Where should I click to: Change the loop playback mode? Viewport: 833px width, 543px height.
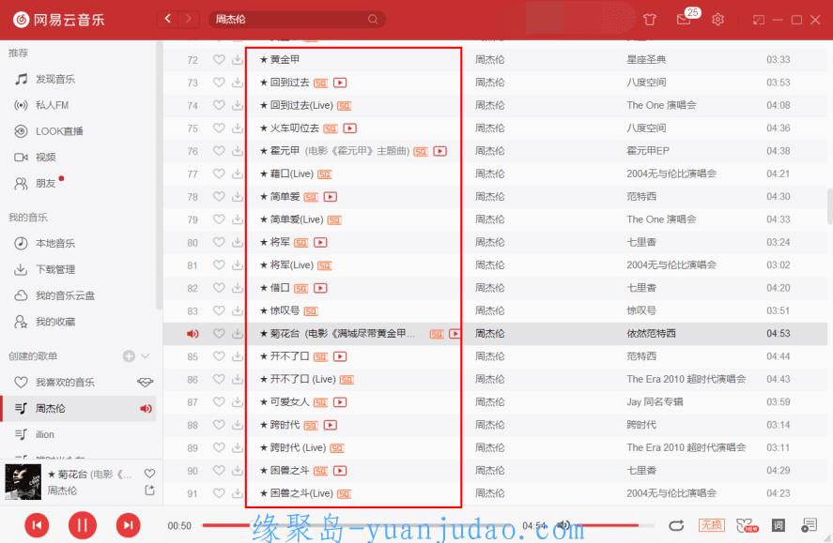tap(676, 525)
